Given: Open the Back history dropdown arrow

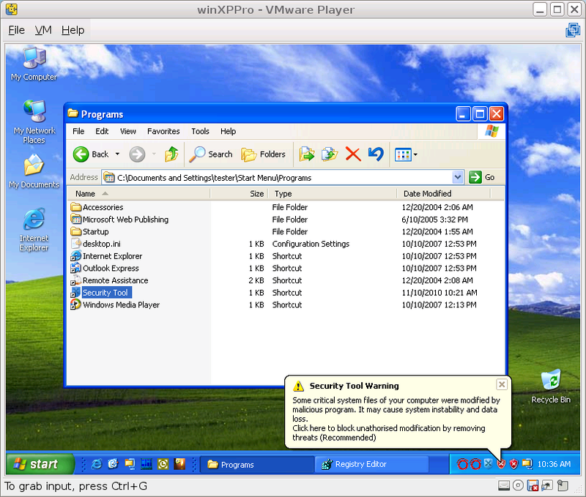Looking at the screenshot, I should 117,154.
